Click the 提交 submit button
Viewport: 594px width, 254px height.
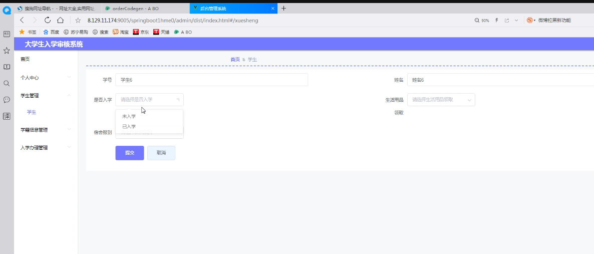(x=130, y=153)
